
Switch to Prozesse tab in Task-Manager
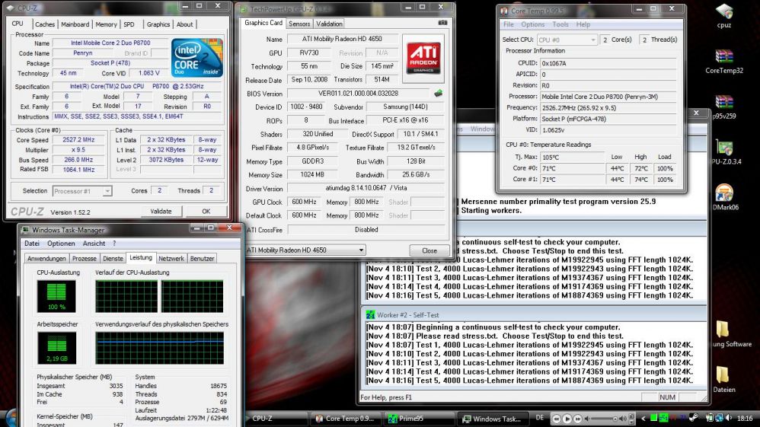pyautogui.click(x=85, y=258)
